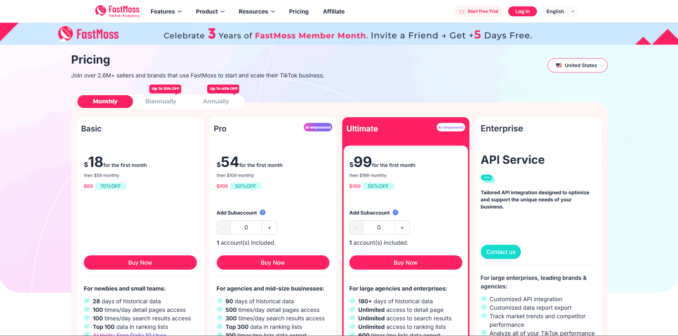Screen dimensions: 678x336
Task: Expand the Resources menu
Action: (257, 11)
